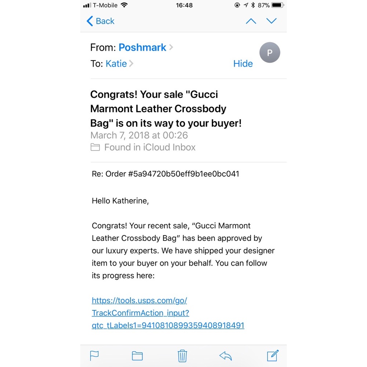Screen dimensions: 367x367
Task: Compose a new message
Action: click(x=272, y=355)
